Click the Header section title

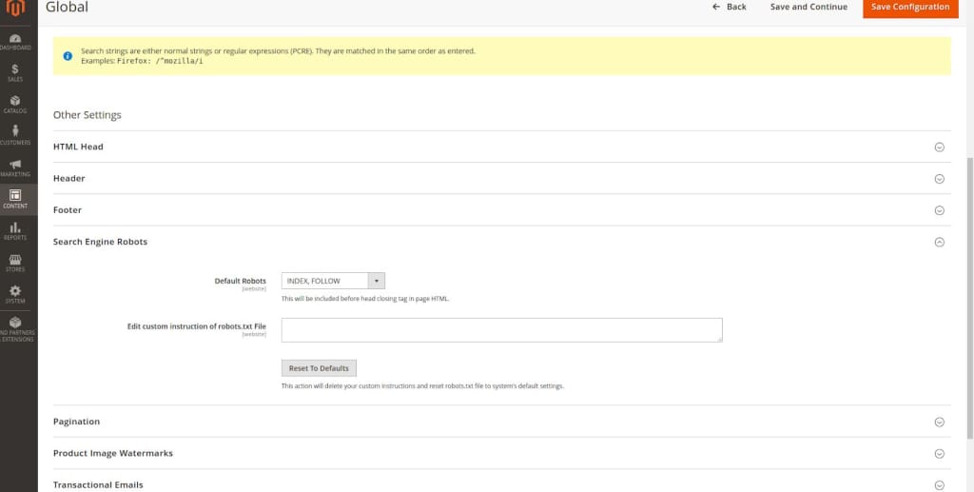(68, 178)
